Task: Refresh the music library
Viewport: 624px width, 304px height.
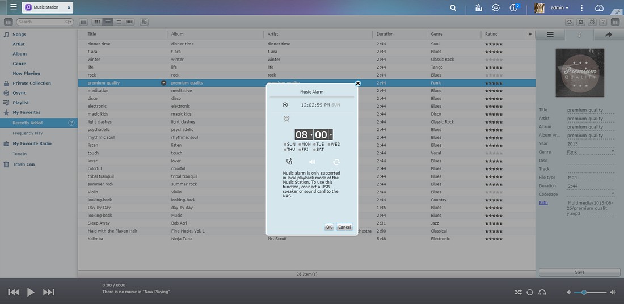Action: tap(570, 22)
